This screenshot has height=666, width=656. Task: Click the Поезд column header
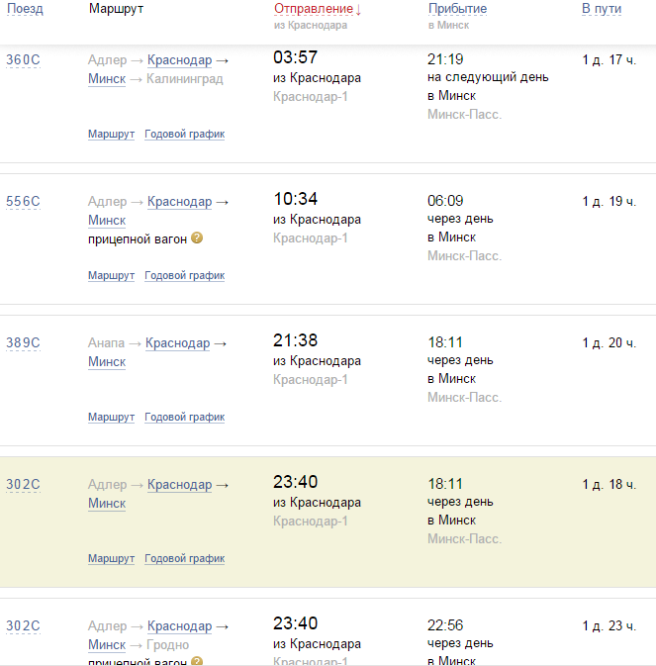coord(25,9)
